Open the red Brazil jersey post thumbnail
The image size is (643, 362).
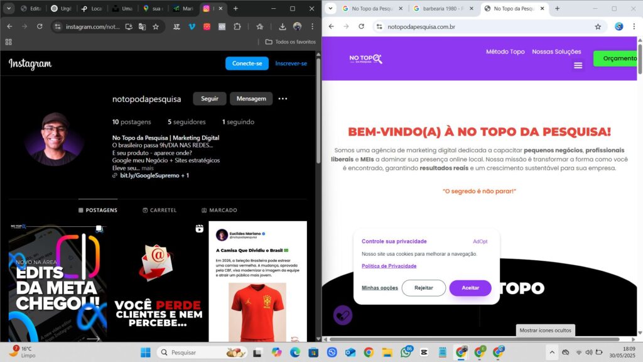click(257, 282)
